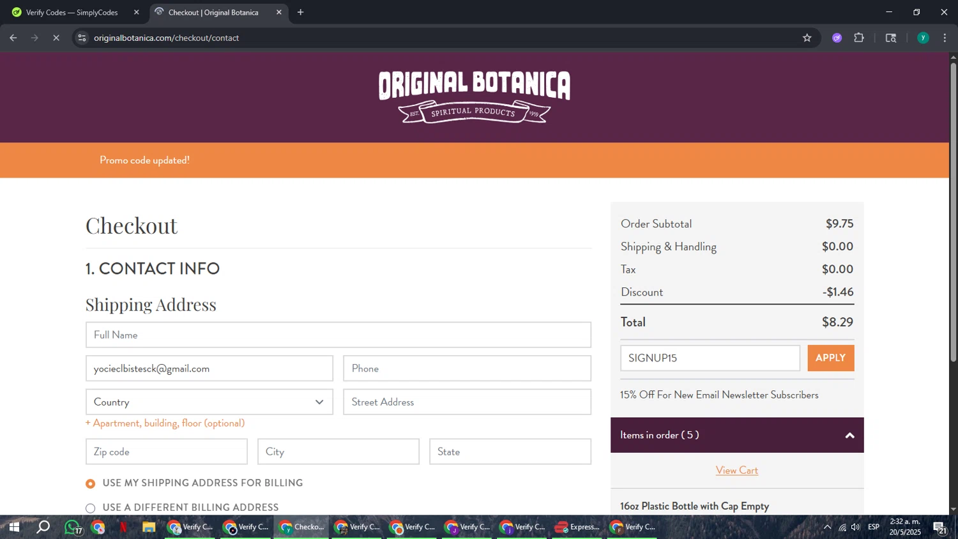This screenshot has height=539, width=958.
Task: Click the browser address bar URL
Action: tap(166, 38)
